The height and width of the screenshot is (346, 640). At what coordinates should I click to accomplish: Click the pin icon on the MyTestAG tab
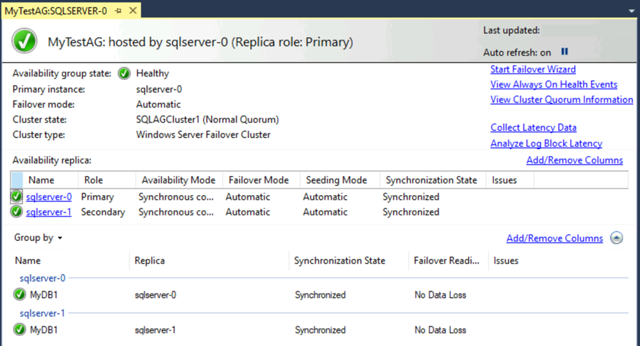point(118,11)
